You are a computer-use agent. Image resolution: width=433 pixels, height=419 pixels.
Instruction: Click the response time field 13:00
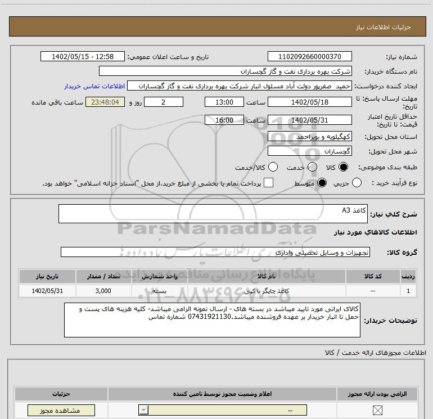(x=224, y=102)
